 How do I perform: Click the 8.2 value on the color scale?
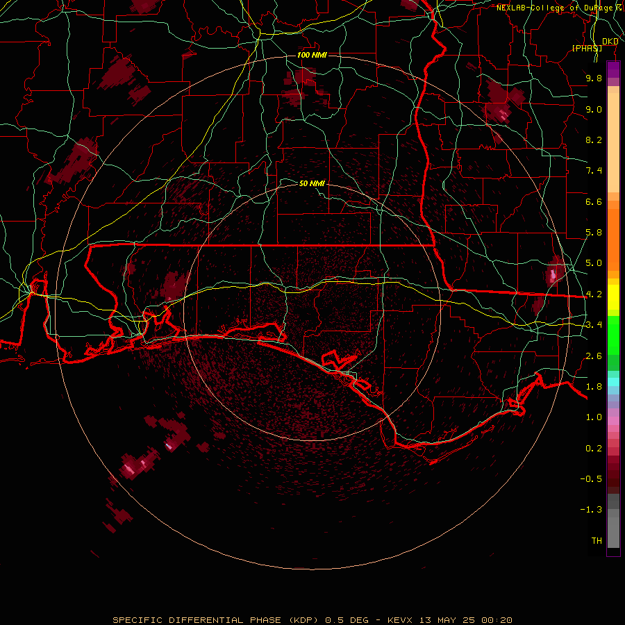pyautogui.click(x=594, y=140)
